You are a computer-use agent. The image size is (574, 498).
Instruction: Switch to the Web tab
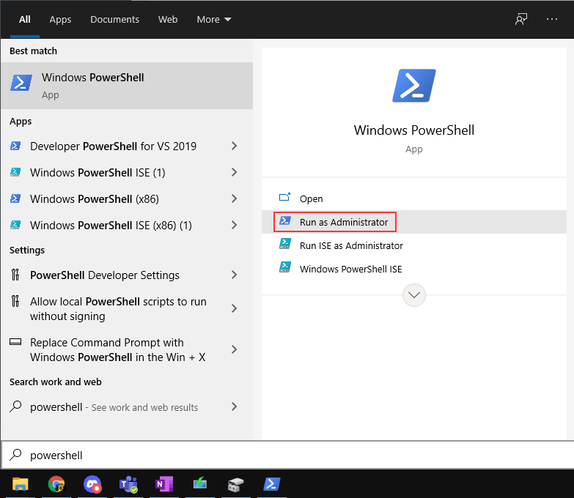[168, 19]
